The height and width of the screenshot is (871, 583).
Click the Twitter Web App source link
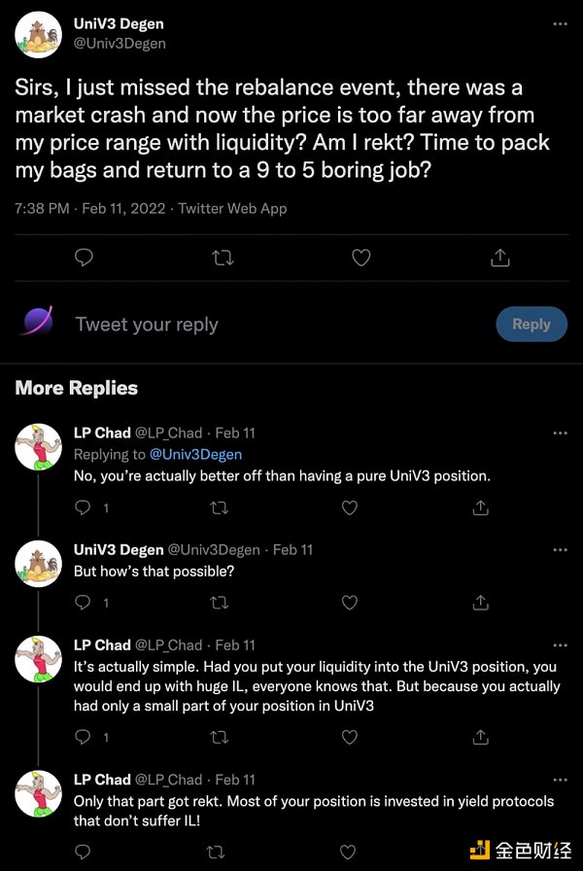233,208
